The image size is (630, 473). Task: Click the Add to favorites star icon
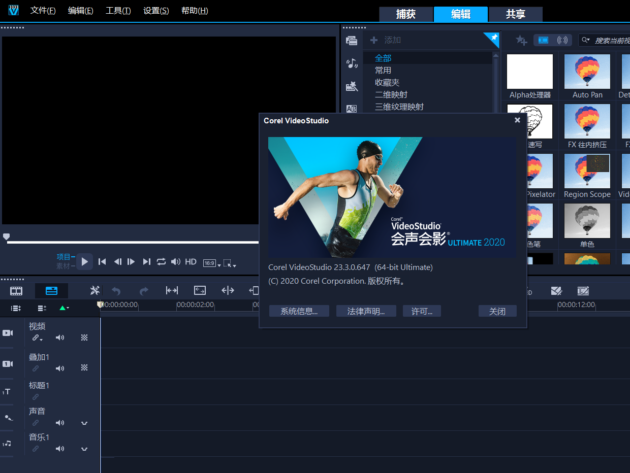521,40
